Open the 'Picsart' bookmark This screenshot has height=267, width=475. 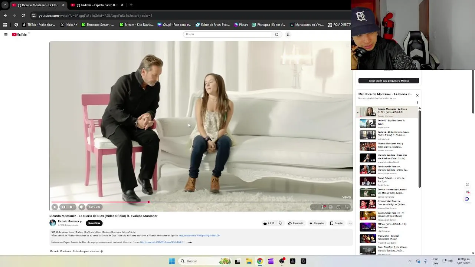point(241,25)
